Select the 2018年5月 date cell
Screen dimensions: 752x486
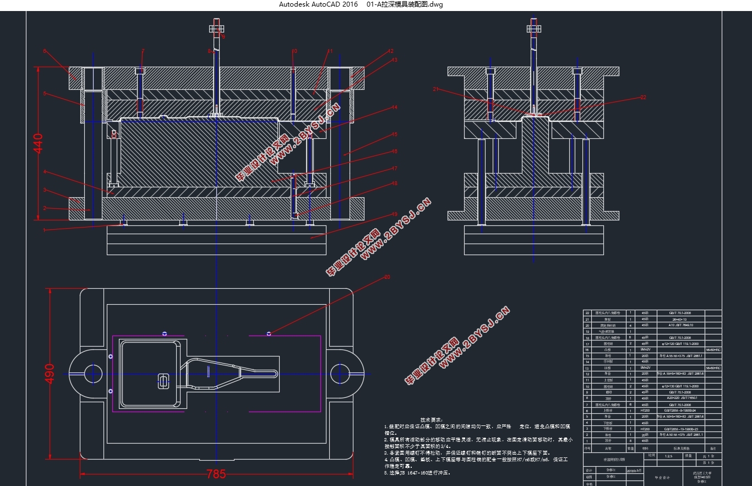pos(634,471)
